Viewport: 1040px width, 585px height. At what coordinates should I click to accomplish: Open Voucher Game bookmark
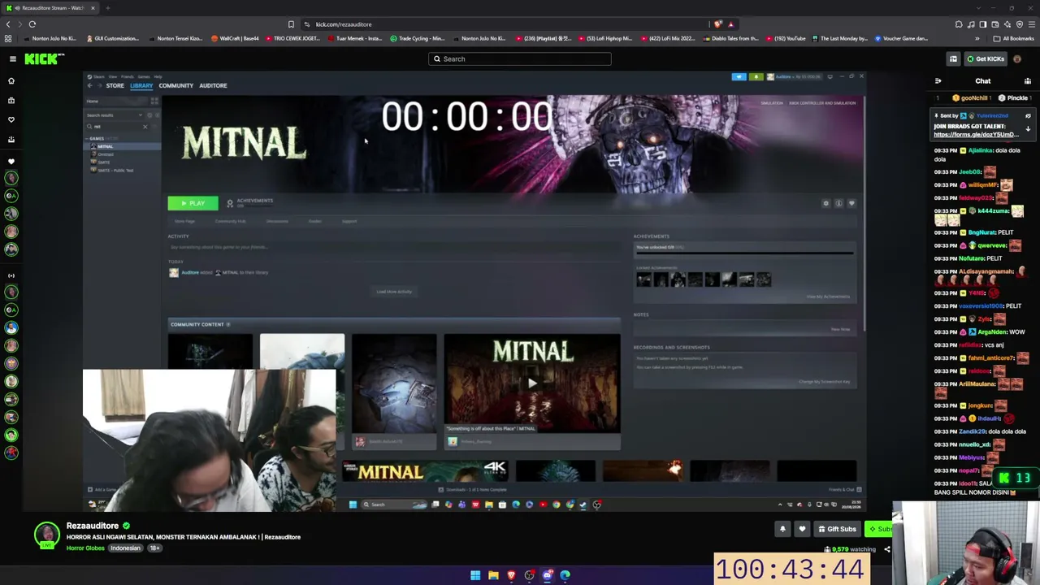pos(900,38)
